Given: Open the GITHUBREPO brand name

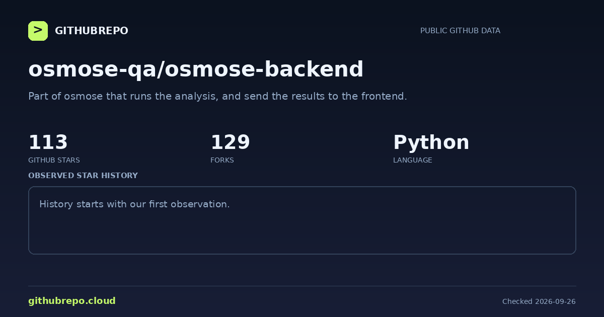Looking at the screenshot, I should [92, 31].
